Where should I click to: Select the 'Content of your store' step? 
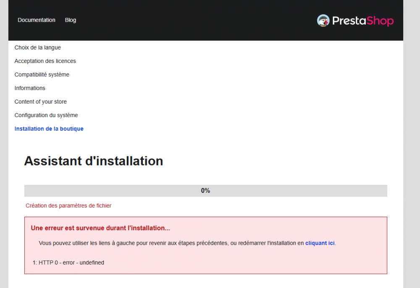[x=40, y=101]
